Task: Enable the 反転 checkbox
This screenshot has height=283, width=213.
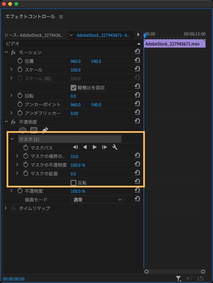Action: (73, 183)
